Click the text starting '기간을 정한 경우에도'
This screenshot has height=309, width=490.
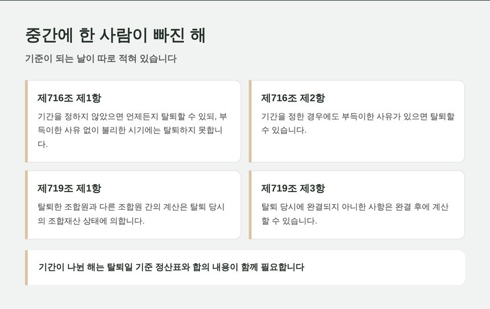point(358,123)
